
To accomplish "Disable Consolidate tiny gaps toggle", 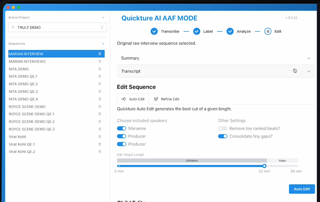I will point(223,136).
